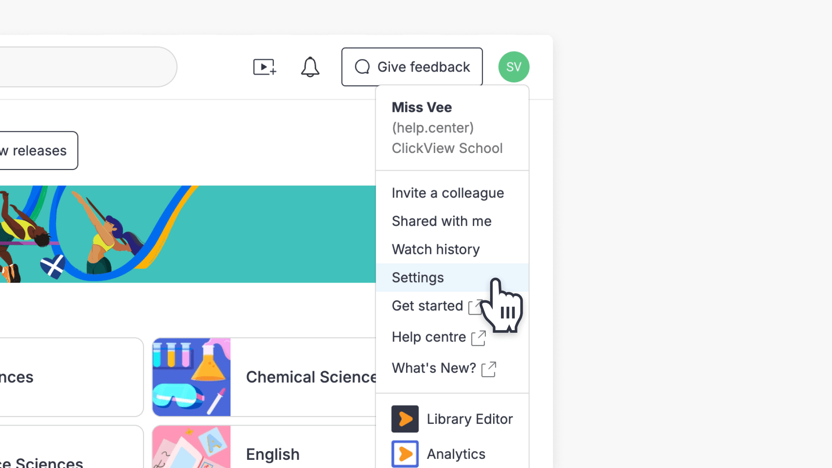
Task: Open the notifications bell
Action: 310,67
